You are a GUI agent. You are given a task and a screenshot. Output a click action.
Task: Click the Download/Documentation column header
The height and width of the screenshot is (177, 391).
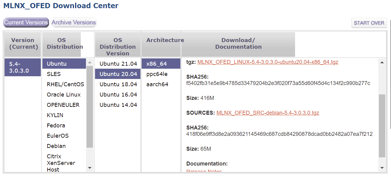click(x=238, y=44)
